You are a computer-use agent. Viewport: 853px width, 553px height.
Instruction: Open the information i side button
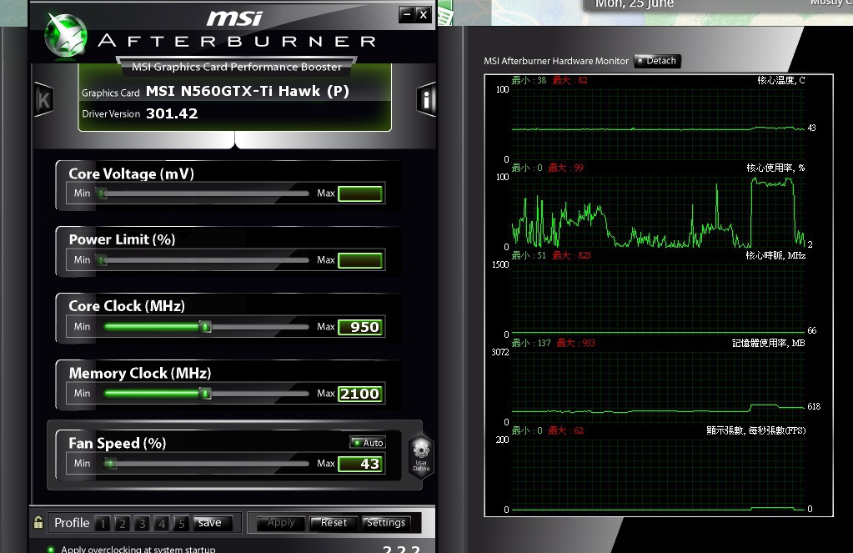(427, 99)
